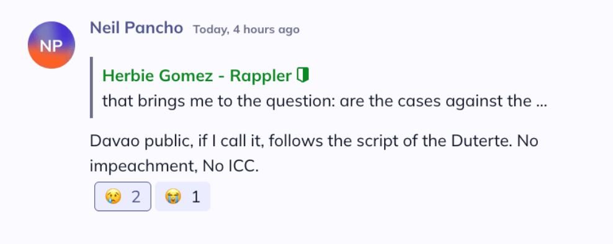613x244 pixels.
Task: Click the 'Today, 4 hours ago' timestamp
Action: (x=246, y=30)
